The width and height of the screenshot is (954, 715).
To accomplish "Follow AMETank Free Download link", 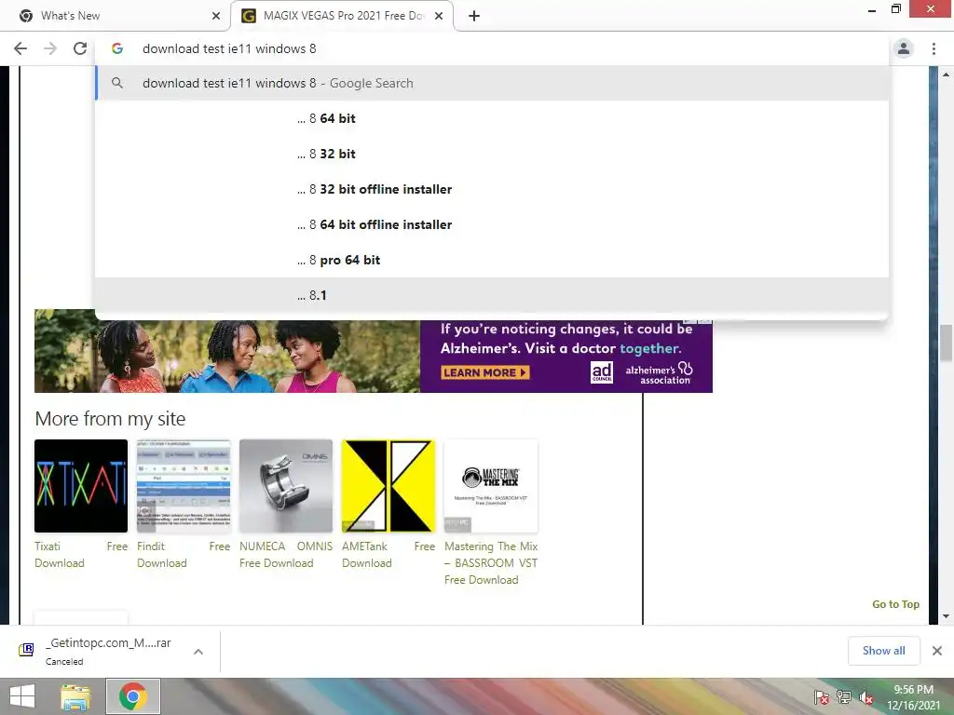I will pos(388,555).
